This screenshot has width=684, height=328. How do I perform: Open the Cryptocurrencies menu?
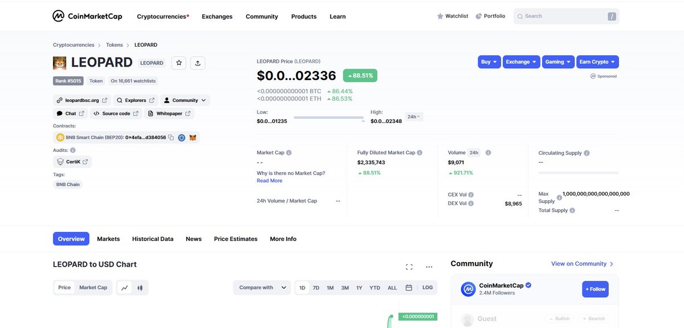pyautogui.click(x=163, y=16)
